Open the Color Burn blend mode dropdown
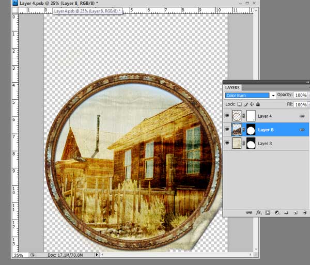 pyautogui.click(x=273, y=96)
